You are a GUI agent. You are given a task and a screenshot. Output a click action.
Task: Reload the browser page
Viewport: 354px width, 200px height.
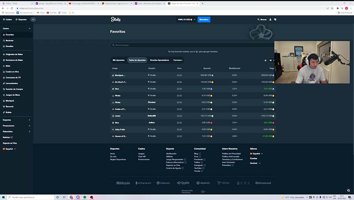coord(12,8)
